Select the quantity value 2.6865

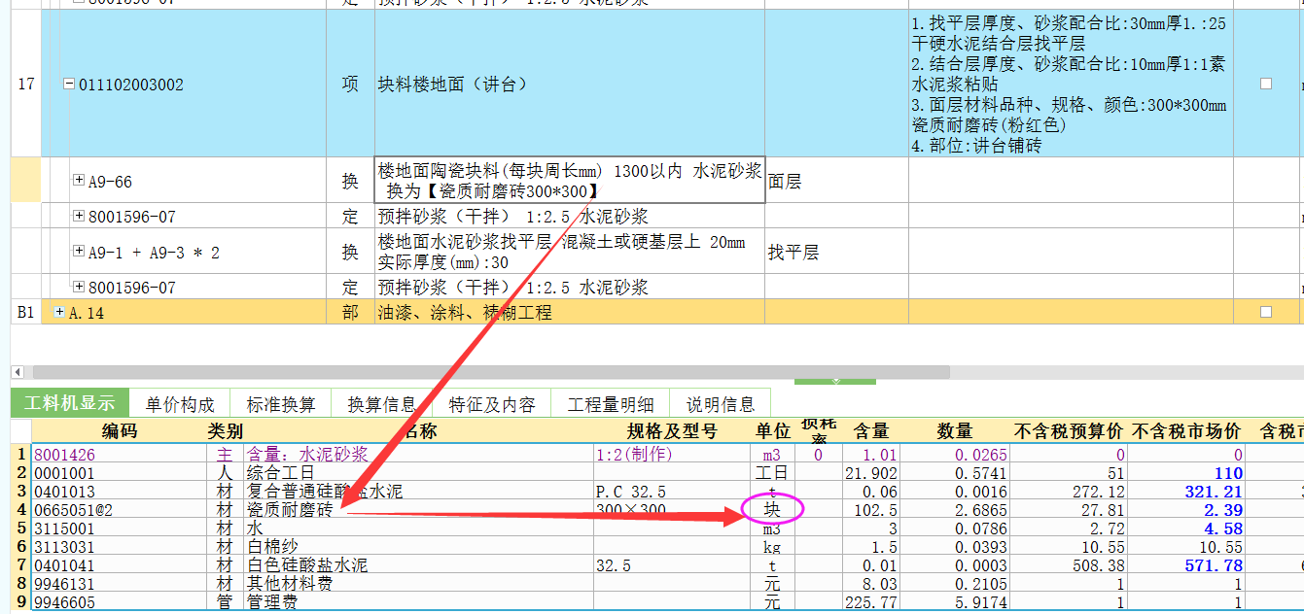click(956, 510)
